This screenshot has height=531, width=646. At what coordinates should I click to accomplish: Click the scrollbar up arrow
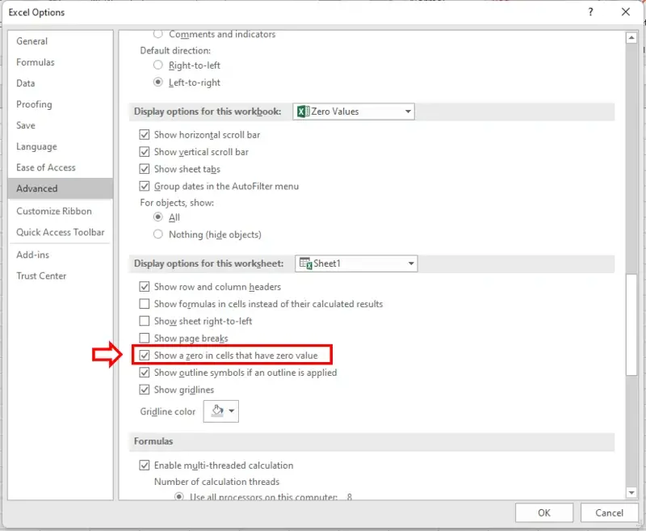631,38
